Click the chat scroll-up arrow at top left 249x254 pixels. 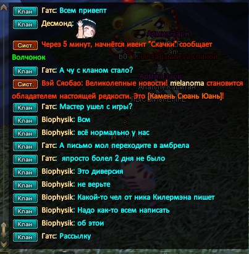click(4, 7)
